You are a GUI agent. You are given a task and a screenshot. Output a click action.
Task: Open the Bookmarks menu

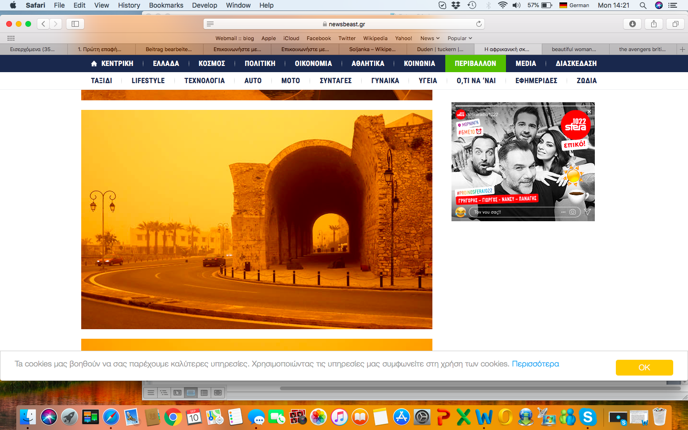166,5
